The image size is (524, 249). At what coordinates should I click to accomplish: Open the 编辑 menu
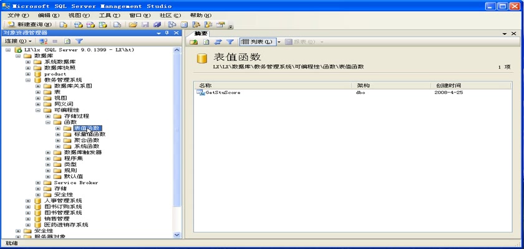click(49, 16)
